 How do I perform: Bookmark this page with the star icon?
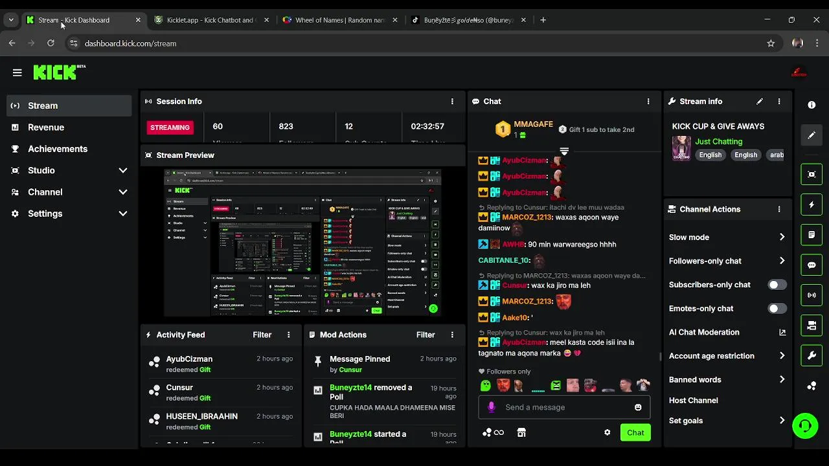click(771, 43)
